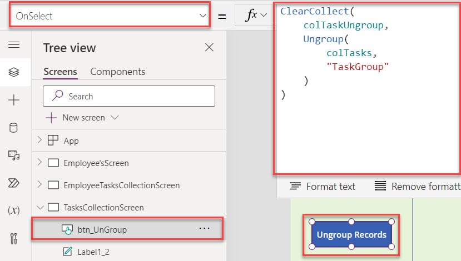Close the Tree view panel

pyautogui.click(x=209, y=47)
